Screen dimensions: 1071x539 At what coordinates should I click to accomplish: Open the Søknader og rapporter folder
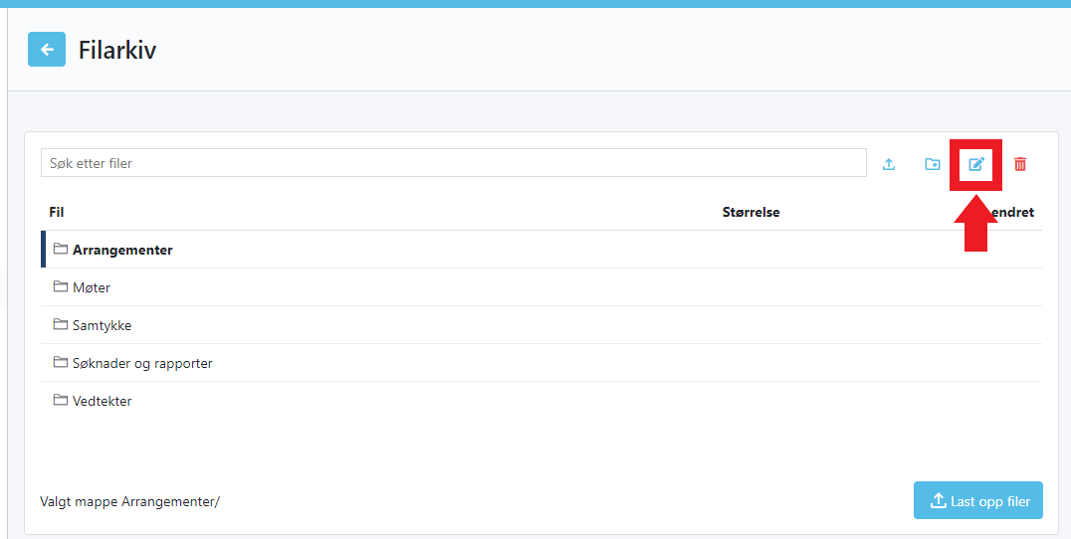pyautogui.click(x=142, y=364)
